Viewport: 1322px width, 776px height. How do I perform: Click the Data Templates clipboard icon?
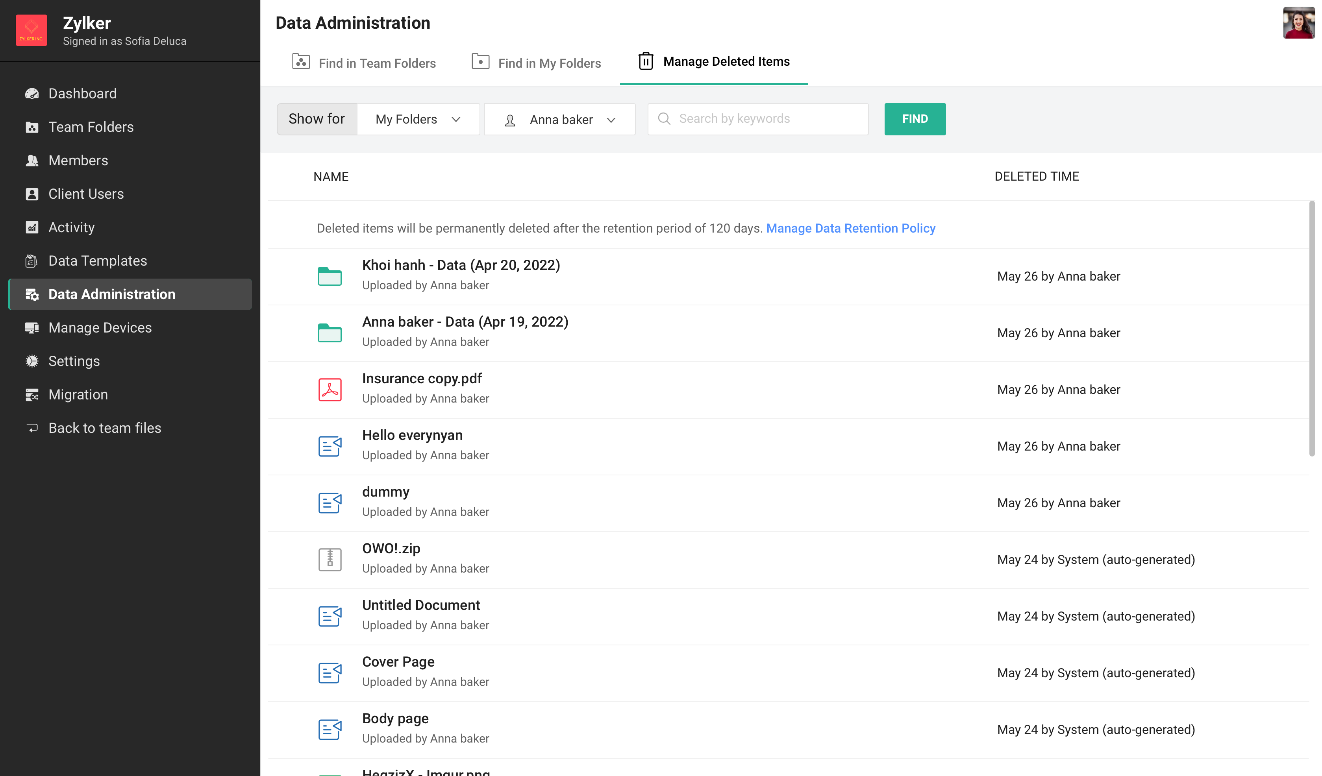pyautogui.click(x=32, y=261)
